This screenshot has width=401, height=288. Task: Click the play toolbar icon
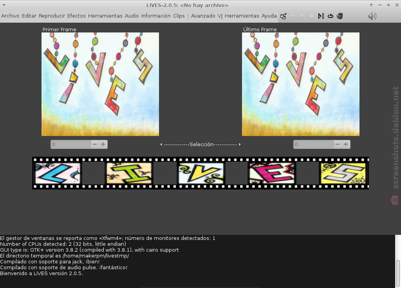(302, 16)
